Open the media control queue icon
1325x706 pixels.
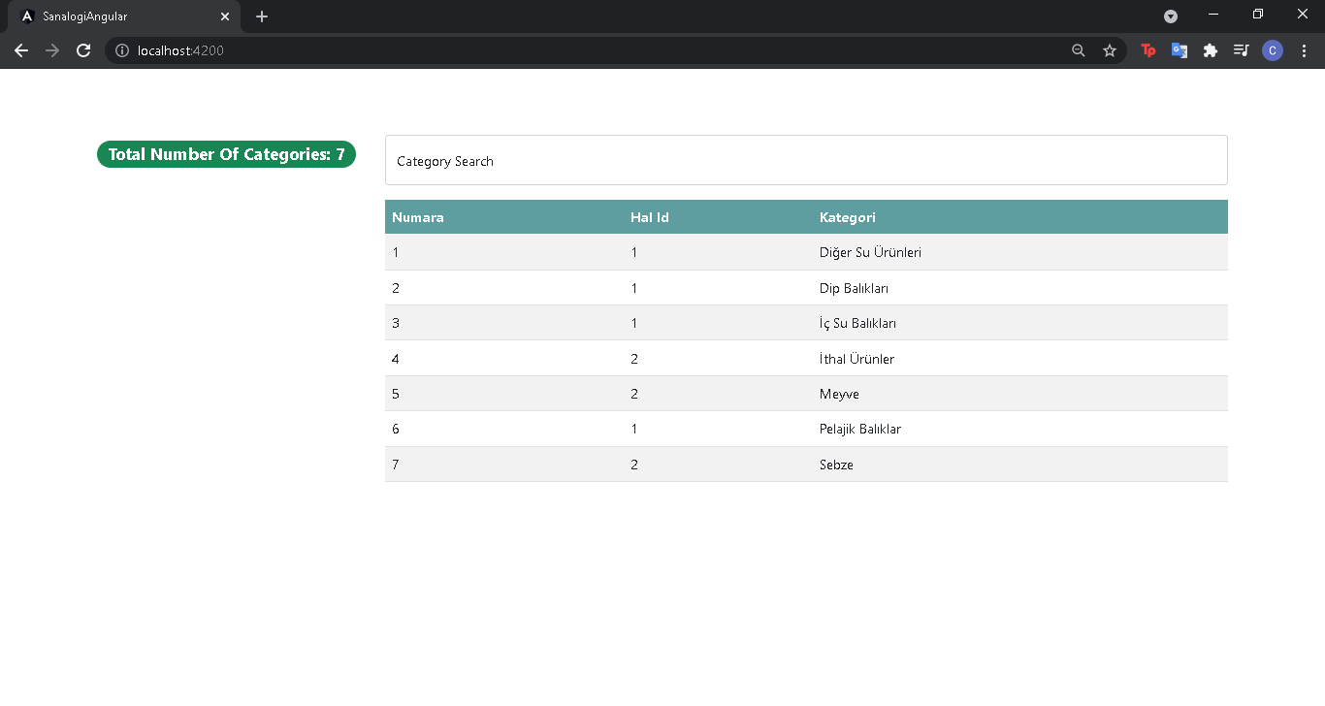pyautogui.click(x=1241, y=50)
